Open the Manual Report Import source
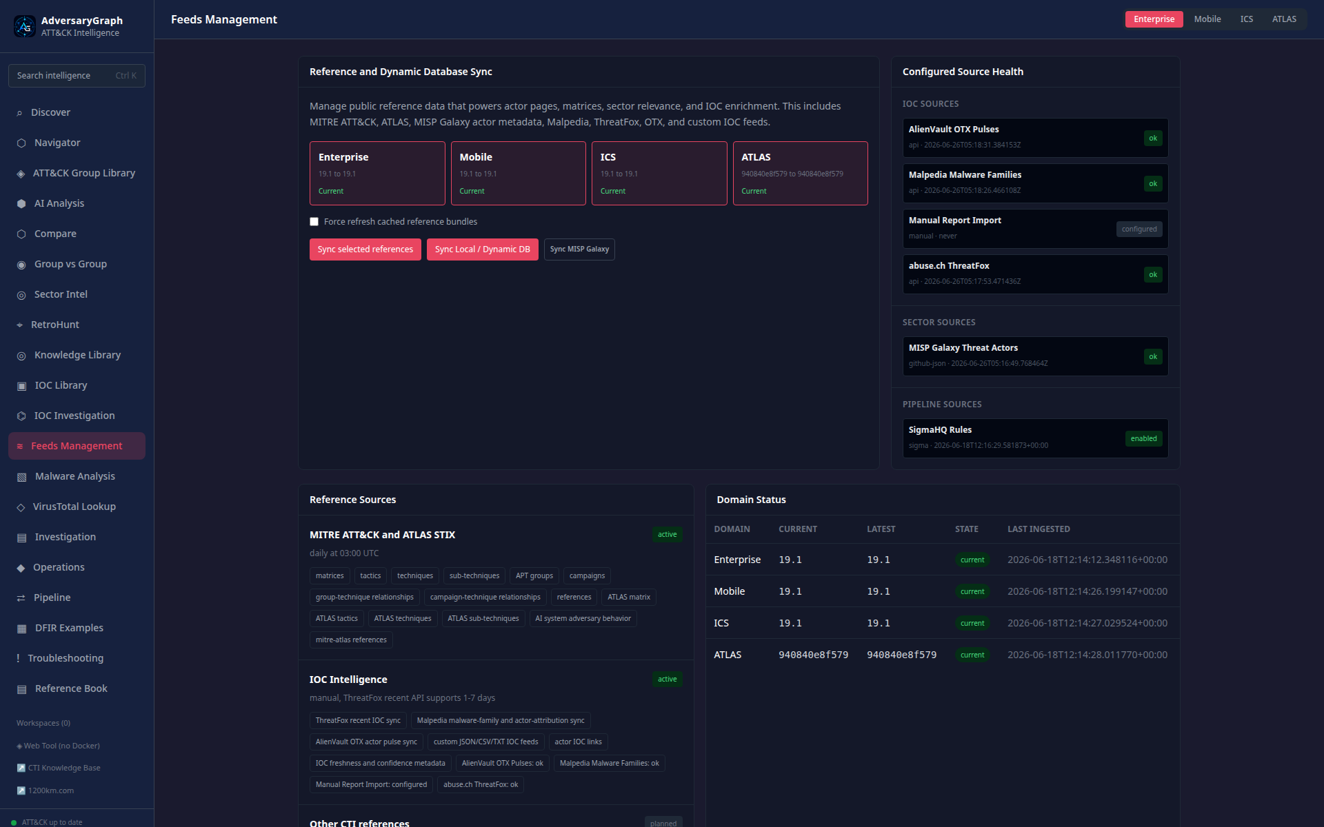 1035,229
